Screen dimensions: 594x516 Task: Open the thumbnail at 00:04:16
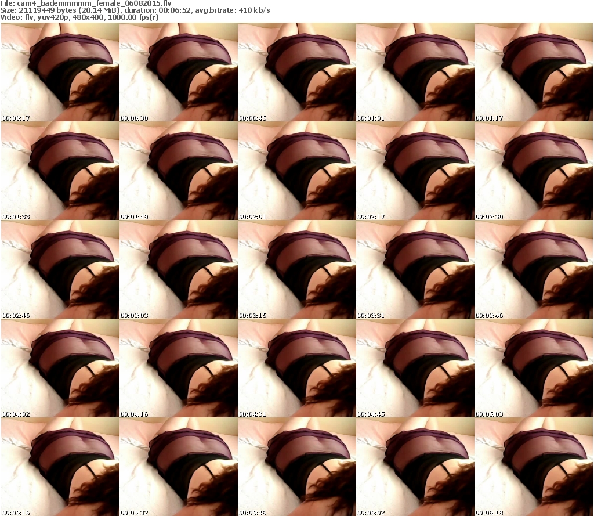(x=179, y=368)
